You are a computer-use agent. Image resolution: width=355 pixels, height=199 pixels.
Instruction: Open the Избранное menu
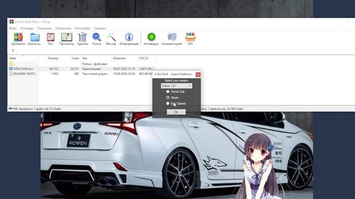(63, 28)
